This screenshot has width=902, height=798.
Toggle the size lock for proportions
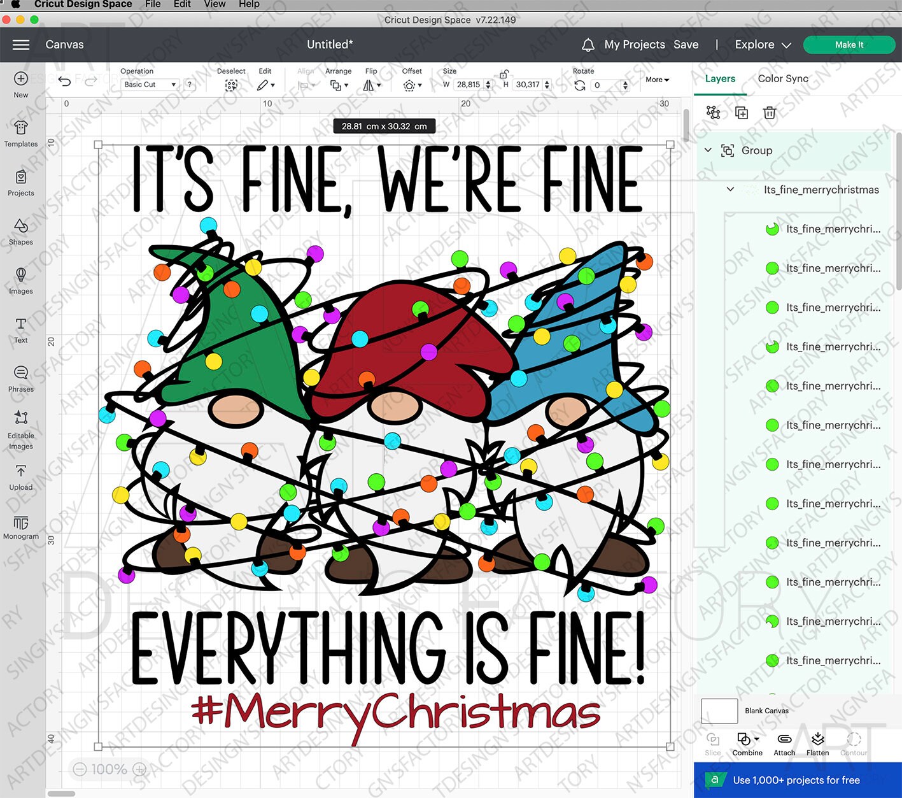point(505,74)
